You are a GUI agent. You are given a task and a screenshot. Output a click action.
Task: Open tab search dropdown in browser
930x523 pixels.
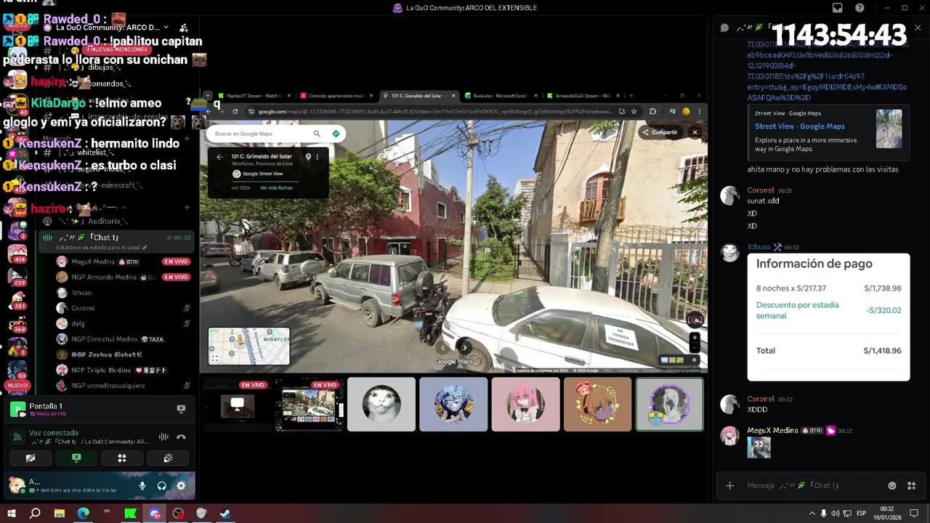pos(208,95)
